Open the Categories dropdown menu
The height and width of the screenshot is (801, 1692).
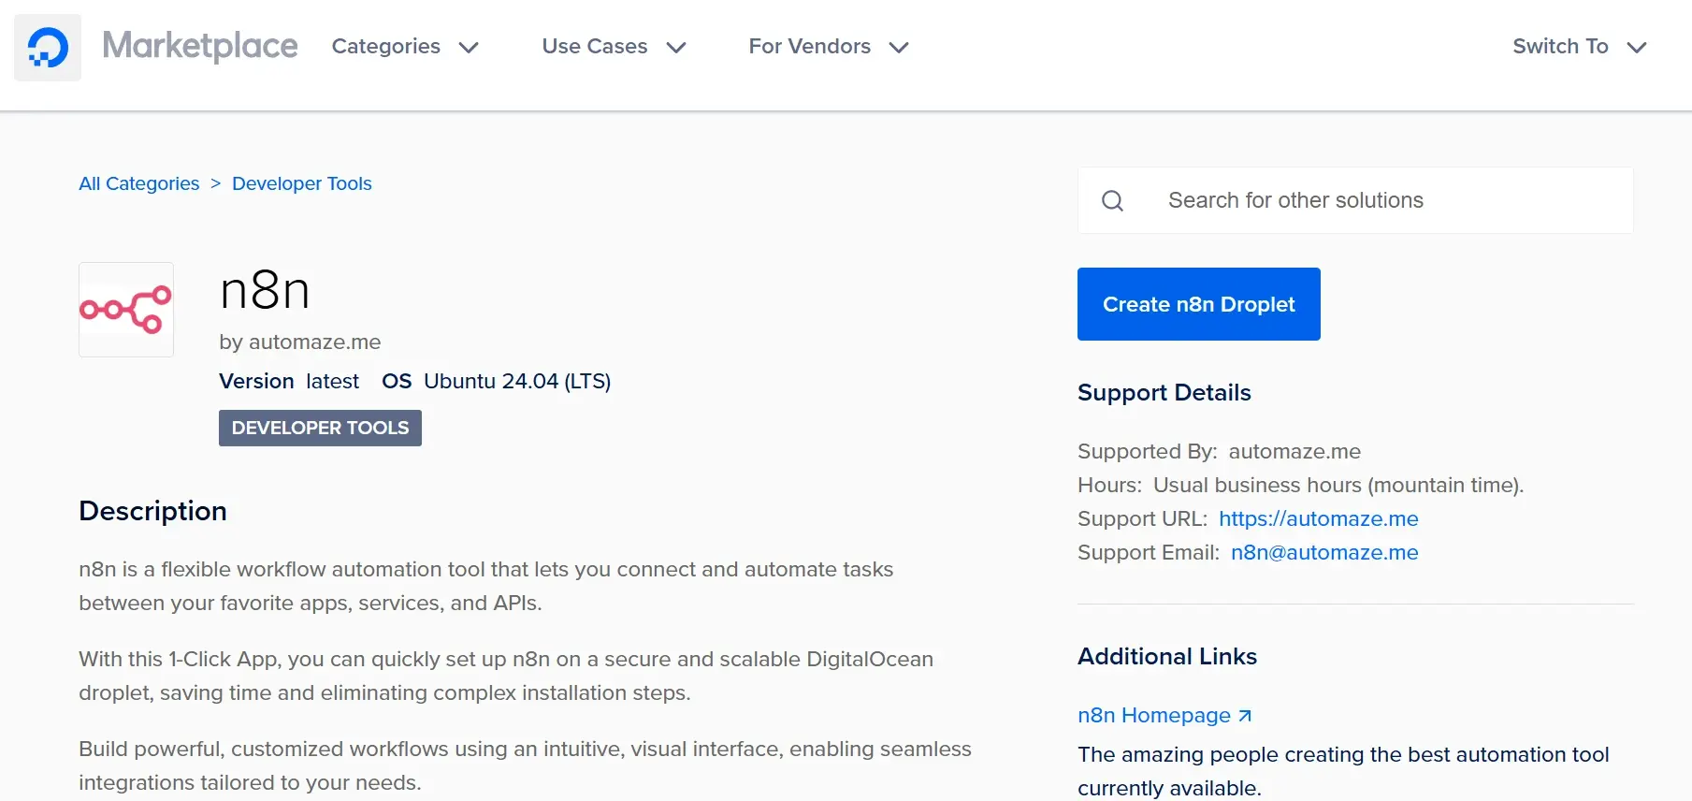(x=405, y=47)
